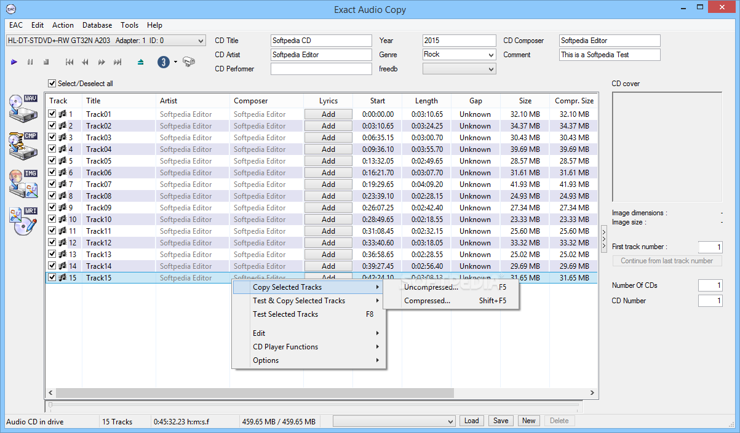
Task: Click the pause playback icon
Action: [x=30, y=62]
